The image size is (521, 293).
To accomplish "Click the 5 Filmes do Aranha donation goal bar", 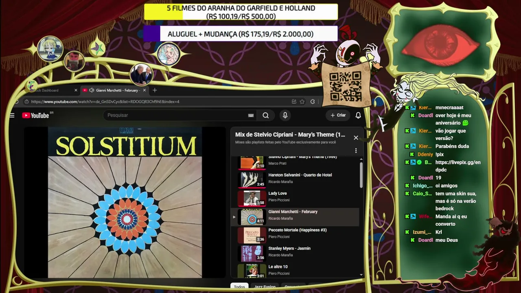I will pos(241,12).
